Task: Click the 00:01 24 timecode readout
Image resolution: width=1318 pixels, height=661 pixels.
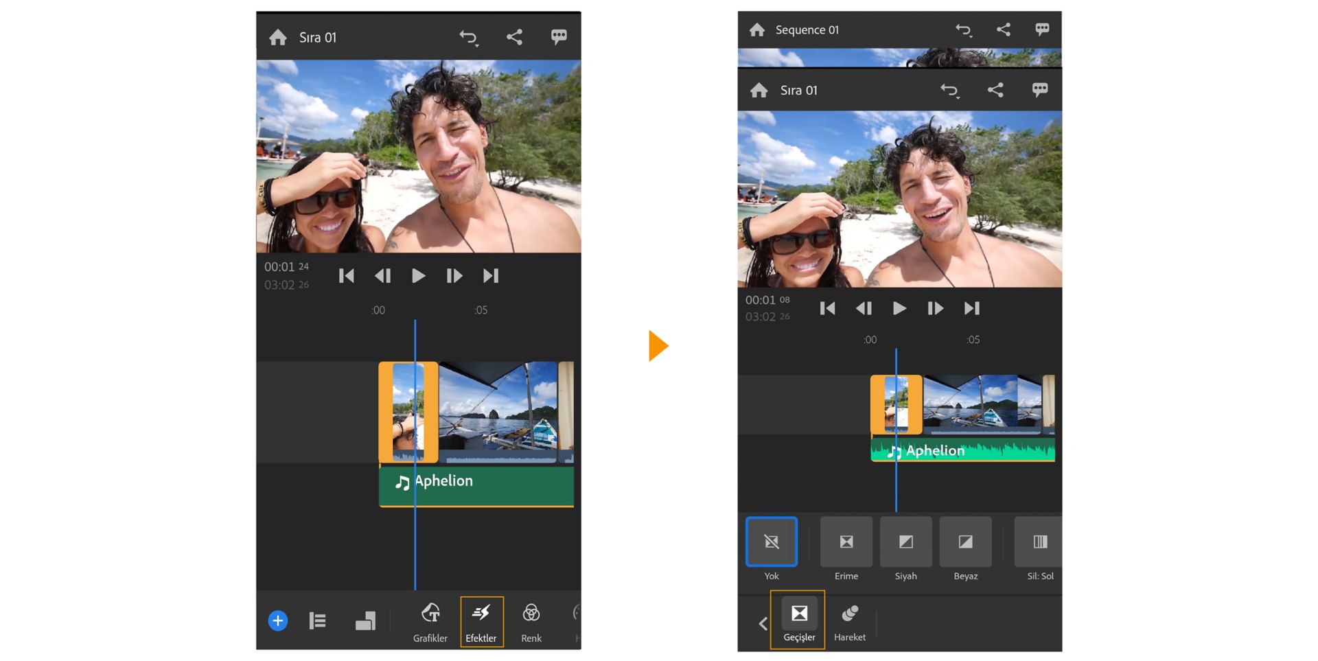Action: click(286, 266)
